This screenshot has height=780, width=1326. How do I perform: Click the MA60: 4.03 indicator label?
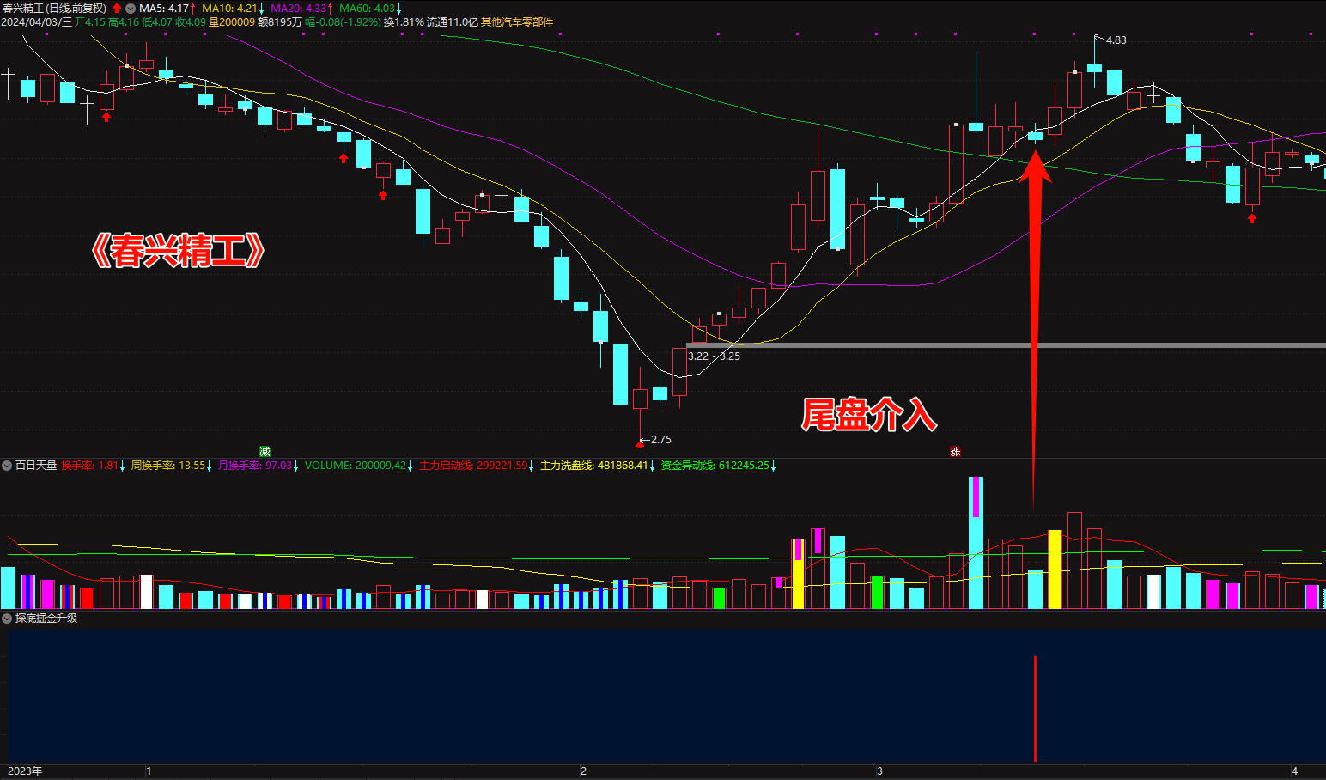[367, 9]
